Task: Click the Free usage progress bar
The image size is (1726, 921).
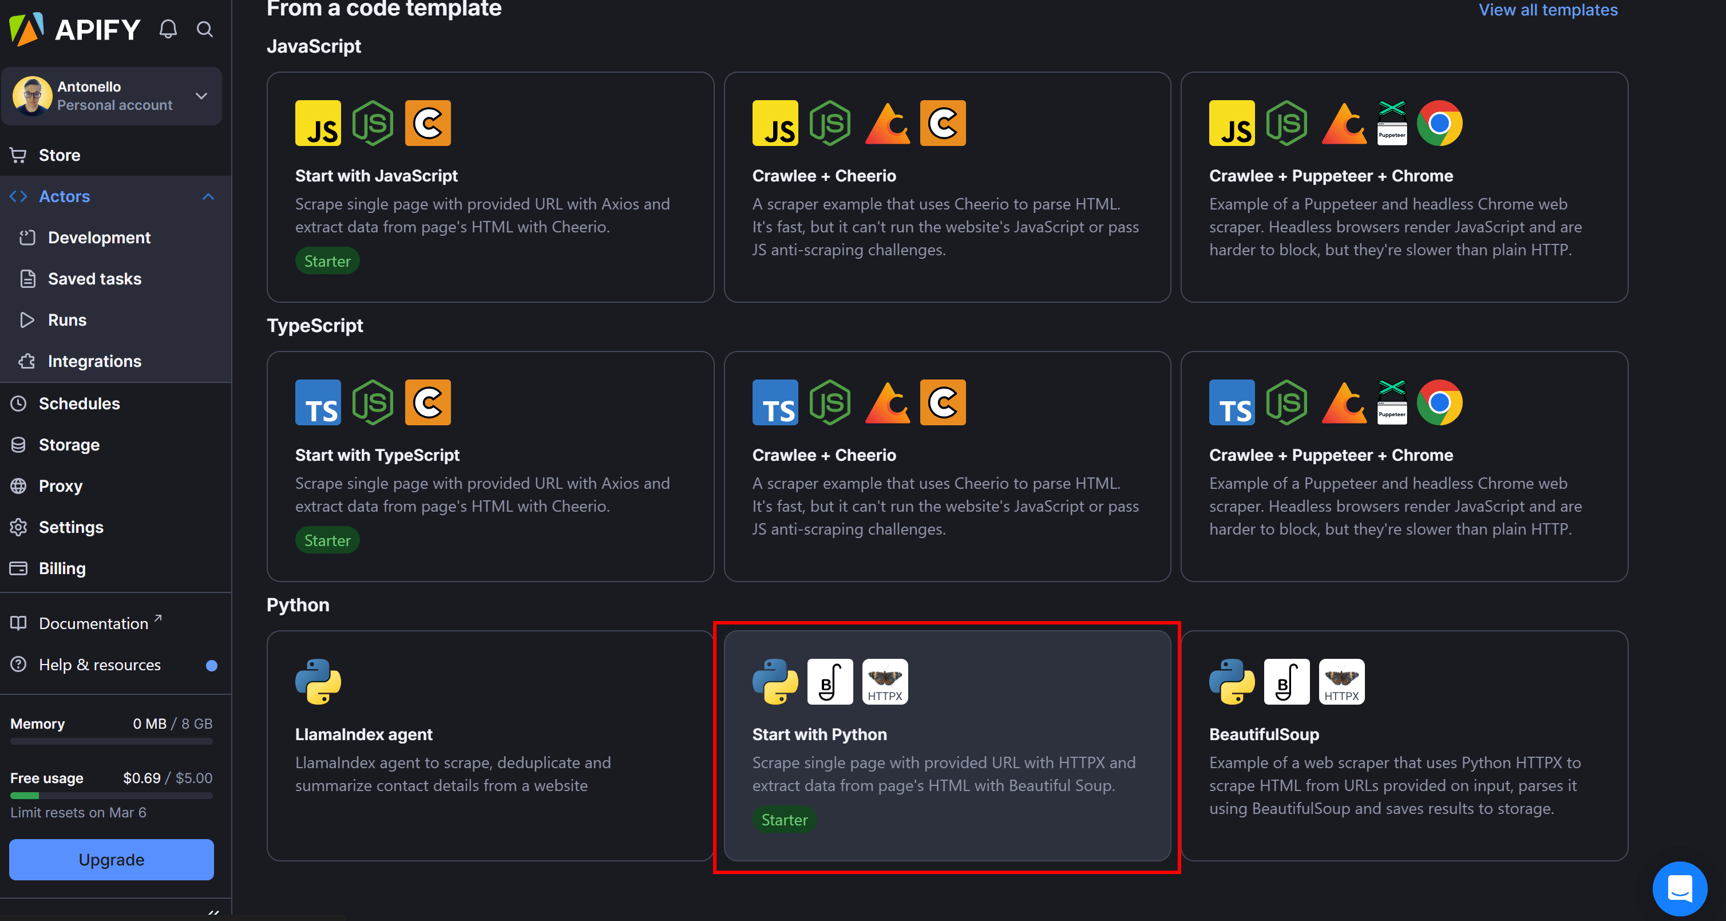Action: tap(111, 796)
